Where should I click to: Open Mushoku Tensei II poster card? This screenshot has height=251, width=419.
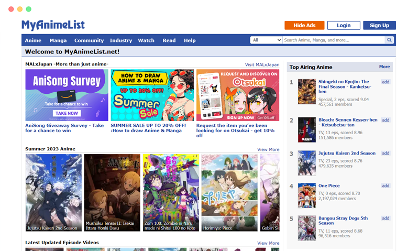pos(112,193)
